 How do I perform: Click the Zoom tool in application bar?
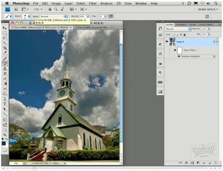56,9
